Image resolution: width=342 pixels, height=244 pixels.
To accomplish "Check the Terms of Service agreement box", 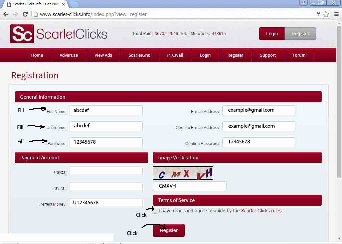I will 155,211.
